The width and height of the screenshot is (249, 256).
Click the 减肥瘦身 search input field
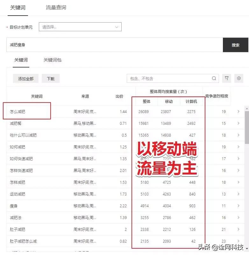tap(114, 45)
